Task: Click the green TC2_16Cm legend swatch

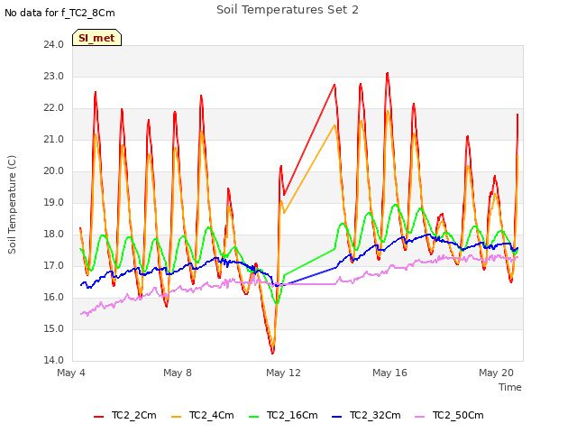Action: (x=254, y=417)
